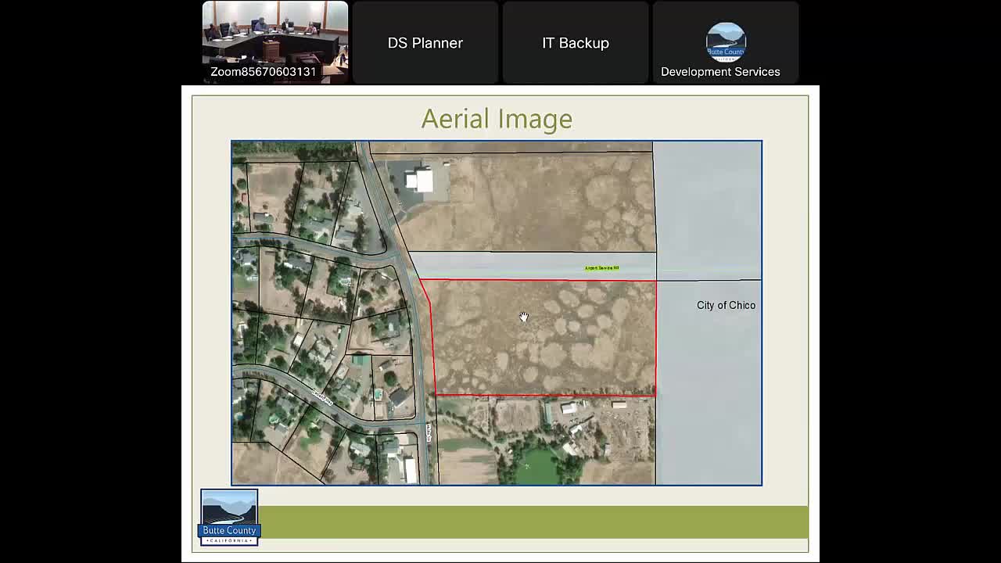Click the red parcel boundary outline
Viewport: 1001px width, 563px height.
540,279
